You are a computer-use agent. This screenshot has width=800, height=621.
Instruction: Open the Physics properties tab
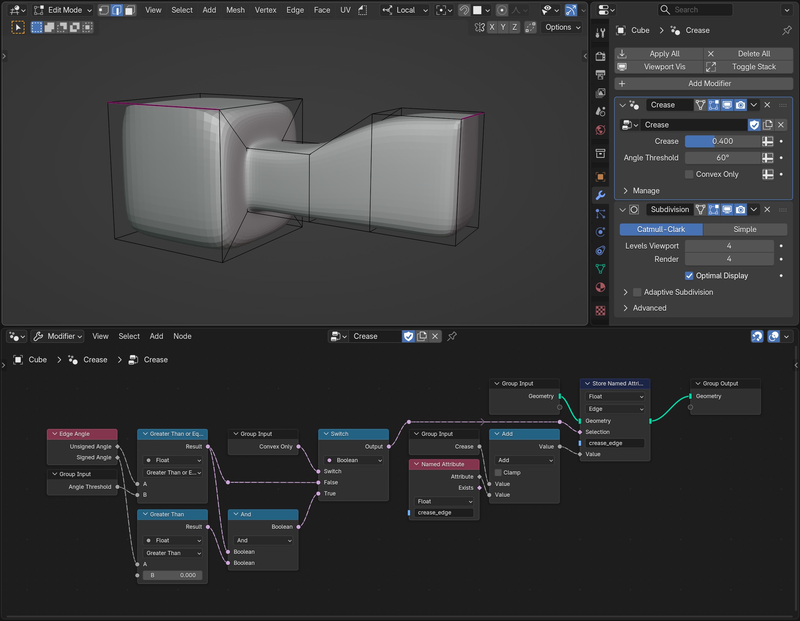600,232
